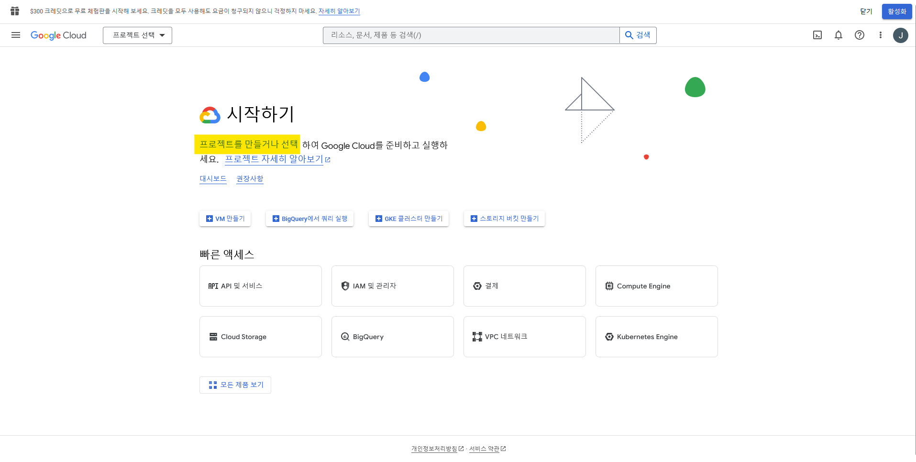Click the grid icon on 모든 제품 보기
This screenshot has width=916, height=462.
[x=213, y=385]
